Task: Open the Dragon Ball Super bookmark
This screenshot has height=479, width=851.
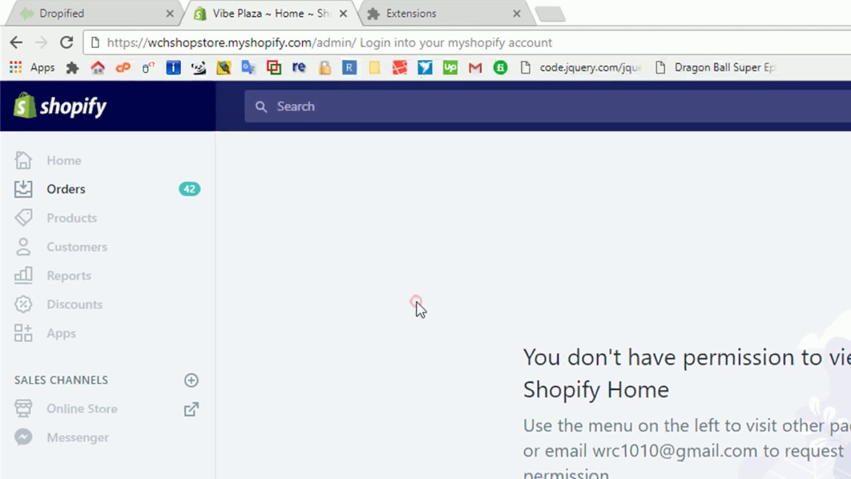Action: point(715,67)
